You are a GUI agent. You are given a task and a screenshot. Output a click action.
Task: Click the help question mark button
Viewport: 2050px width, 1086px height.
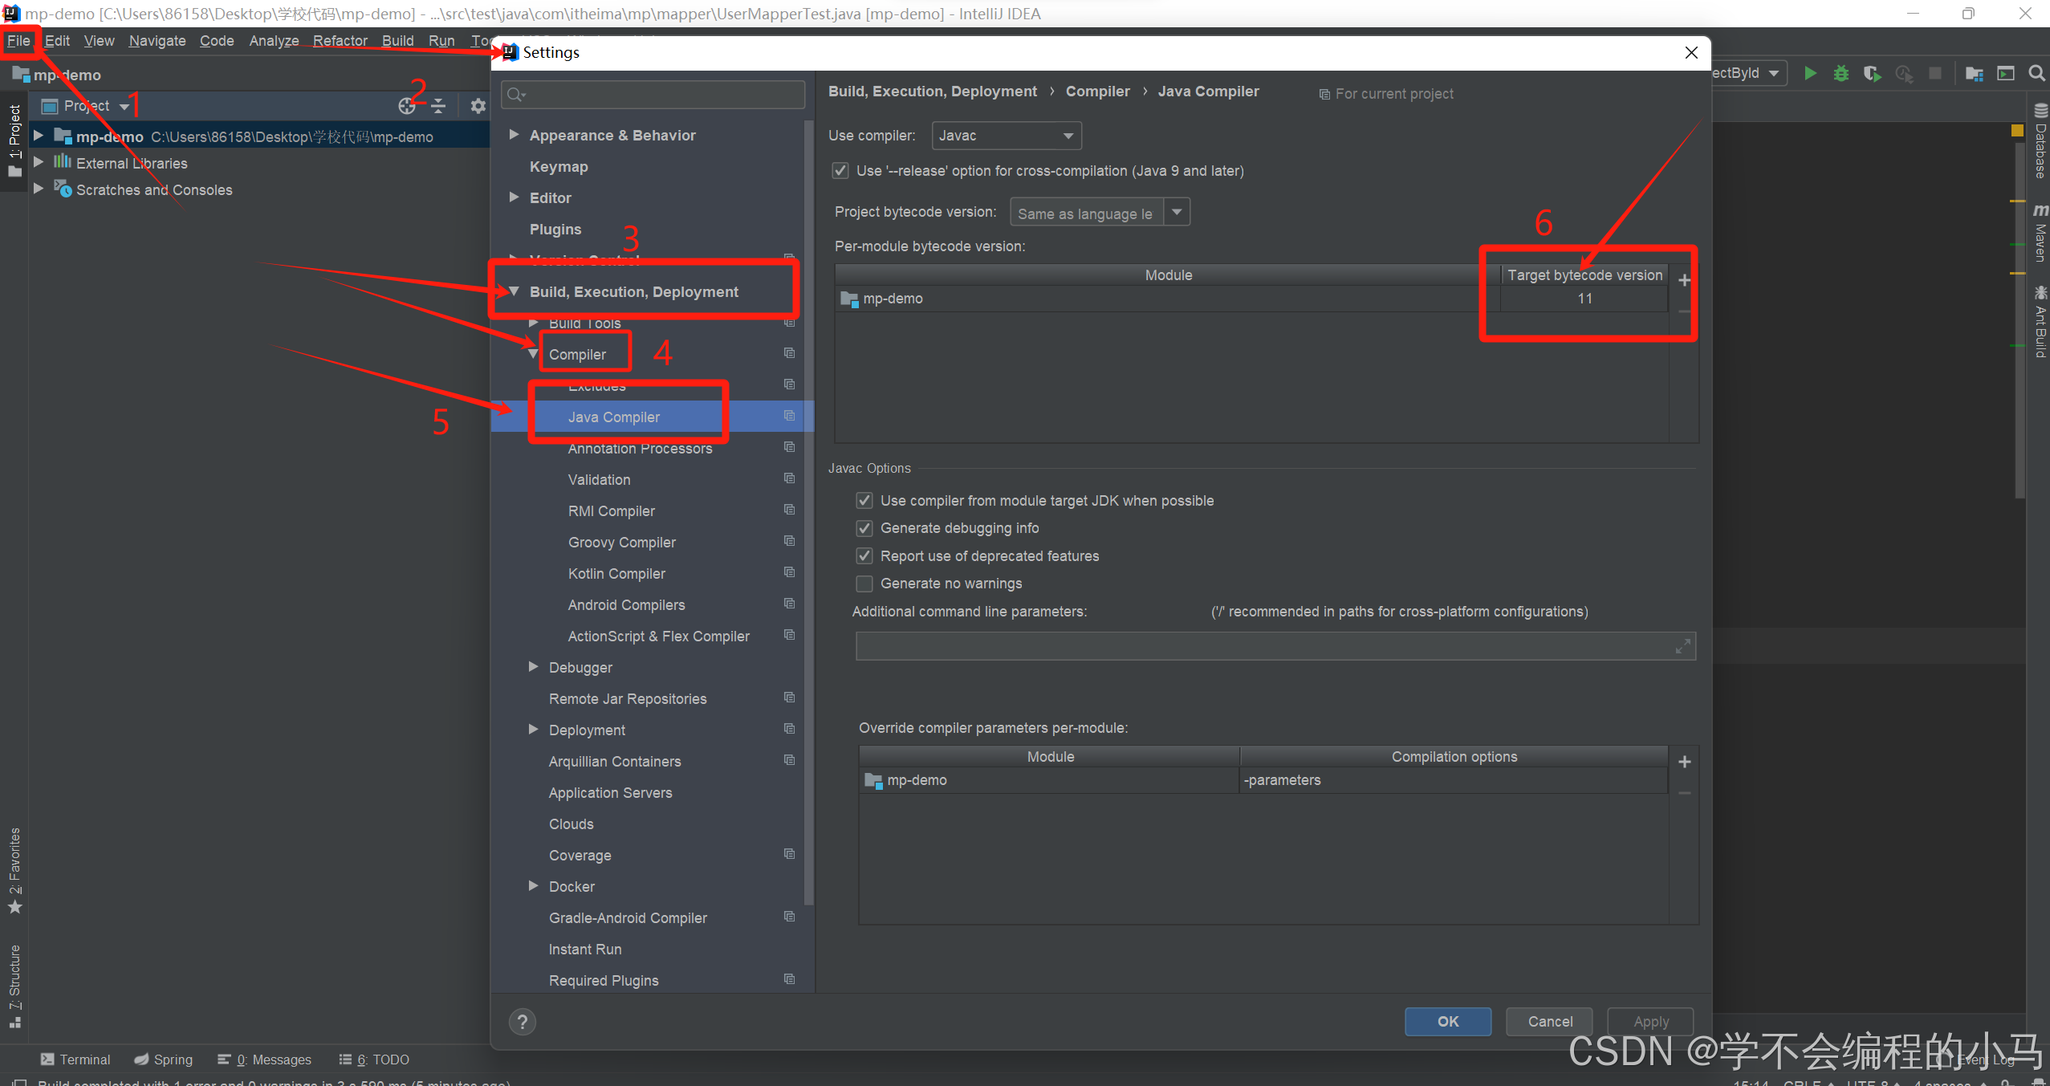(522, 1021)
